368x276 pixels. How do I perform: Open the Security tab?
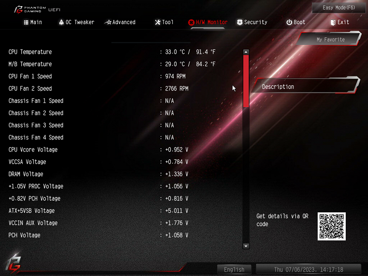point(252,22)
